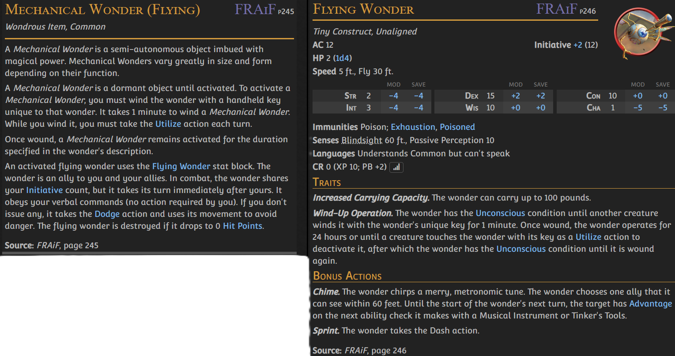
Task: Select the Mechanical Wonder (Flying) title
Action: (102, 10)
